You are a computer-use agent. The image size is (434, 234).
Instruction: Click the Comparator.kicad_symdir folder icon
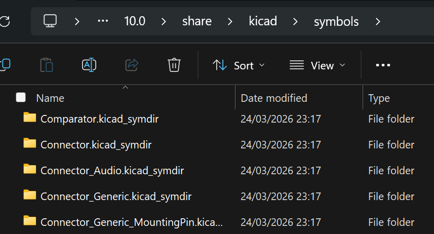click(x=30, y=118)
